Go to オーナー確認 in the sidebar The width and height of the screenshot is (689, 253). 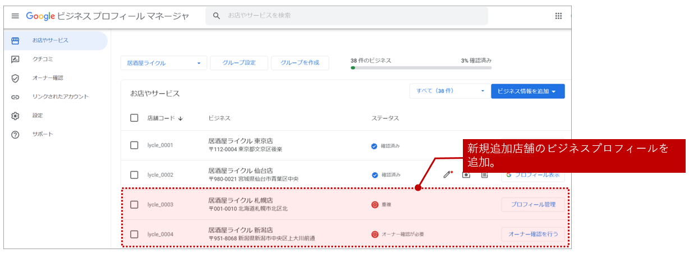pyautogui.click(x=48, y=78)
